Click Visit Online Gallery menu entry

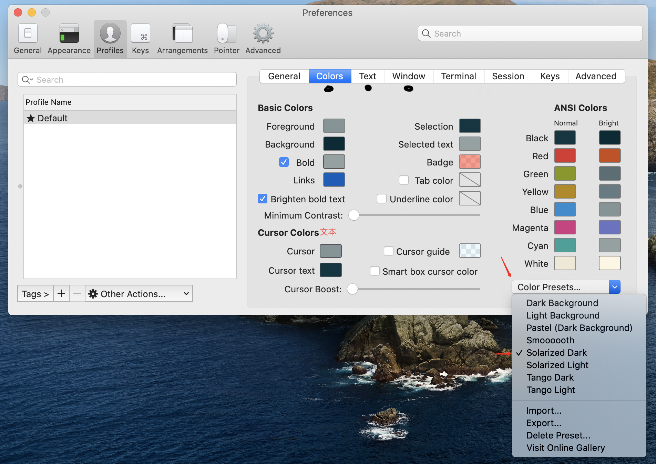click(x=565, y=448)
